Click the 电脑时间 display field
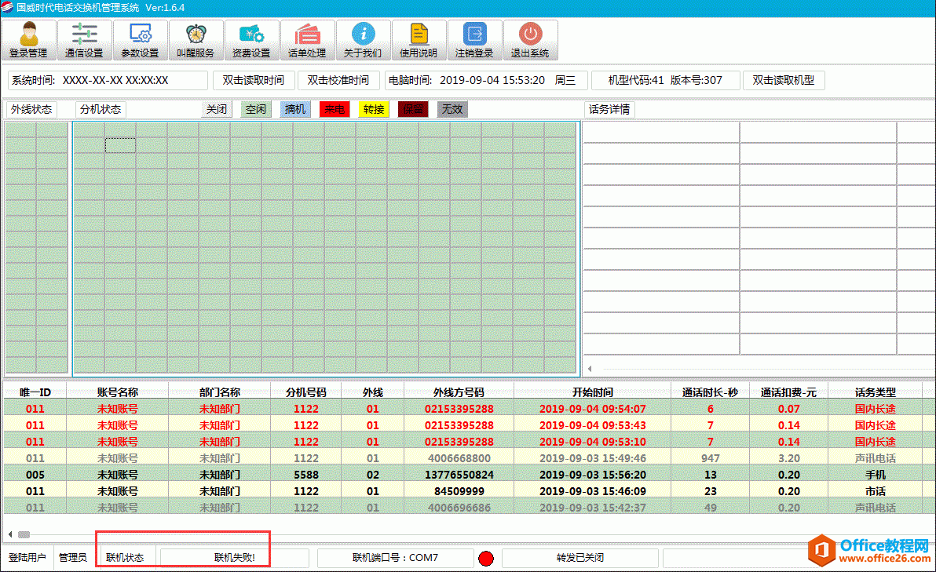Image resolution: width=936 pixels, height=572 pixels. (x=486, y=80)
